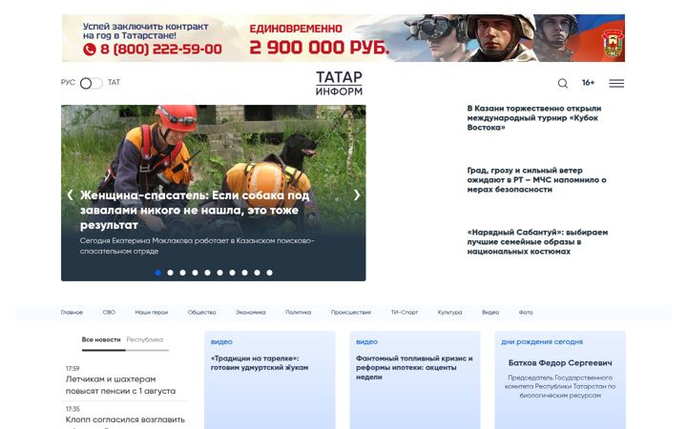Screen dimensions: 687x429
Task: Select the ninth carousel dot
Action: coord(258,273)
